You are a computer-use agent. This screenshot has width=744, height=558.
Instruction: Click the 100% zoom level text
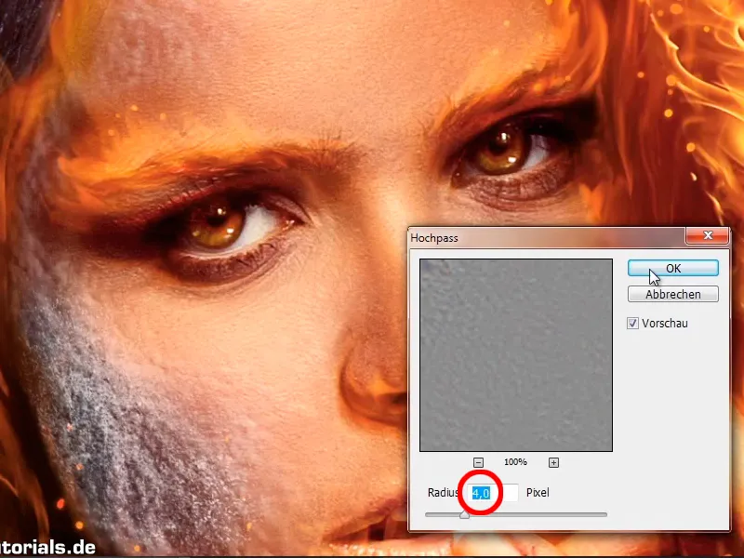point(515,461)
